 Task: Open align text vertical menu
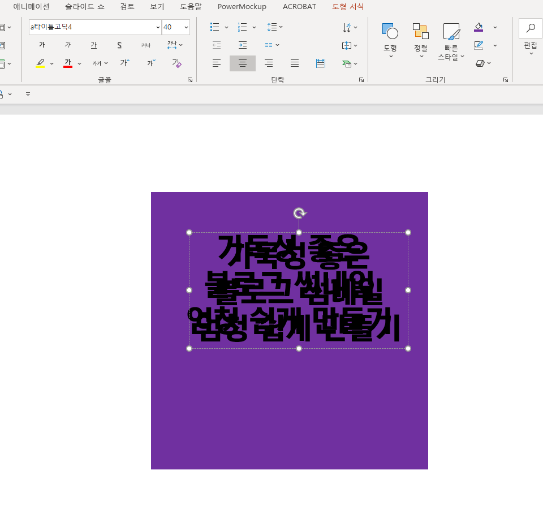point(350,45)
